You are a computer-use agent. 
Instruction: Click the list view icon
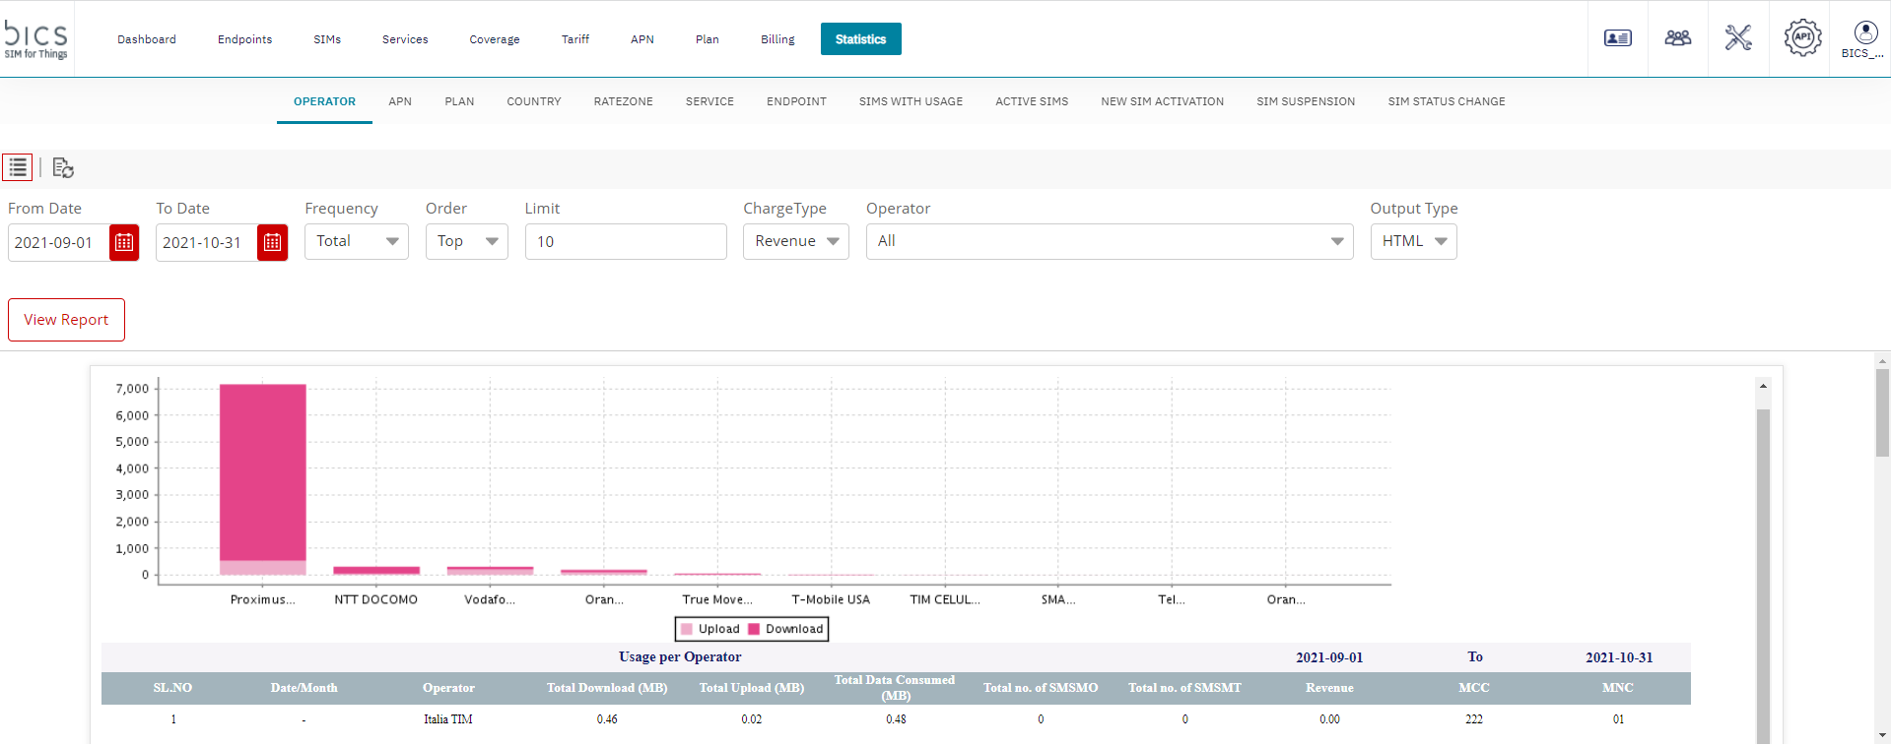pos(18,167)
